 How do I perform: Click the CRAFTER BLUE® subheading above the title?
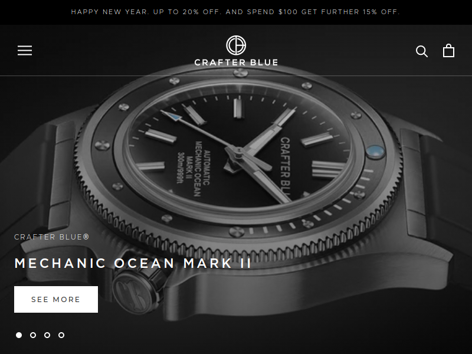click(x=52, y=237)
